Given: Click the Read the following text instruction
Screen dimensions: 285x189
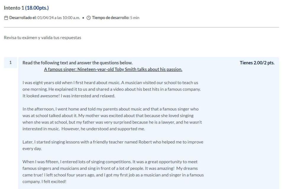Looking at the screenshot, I should [x=77, y=63].
